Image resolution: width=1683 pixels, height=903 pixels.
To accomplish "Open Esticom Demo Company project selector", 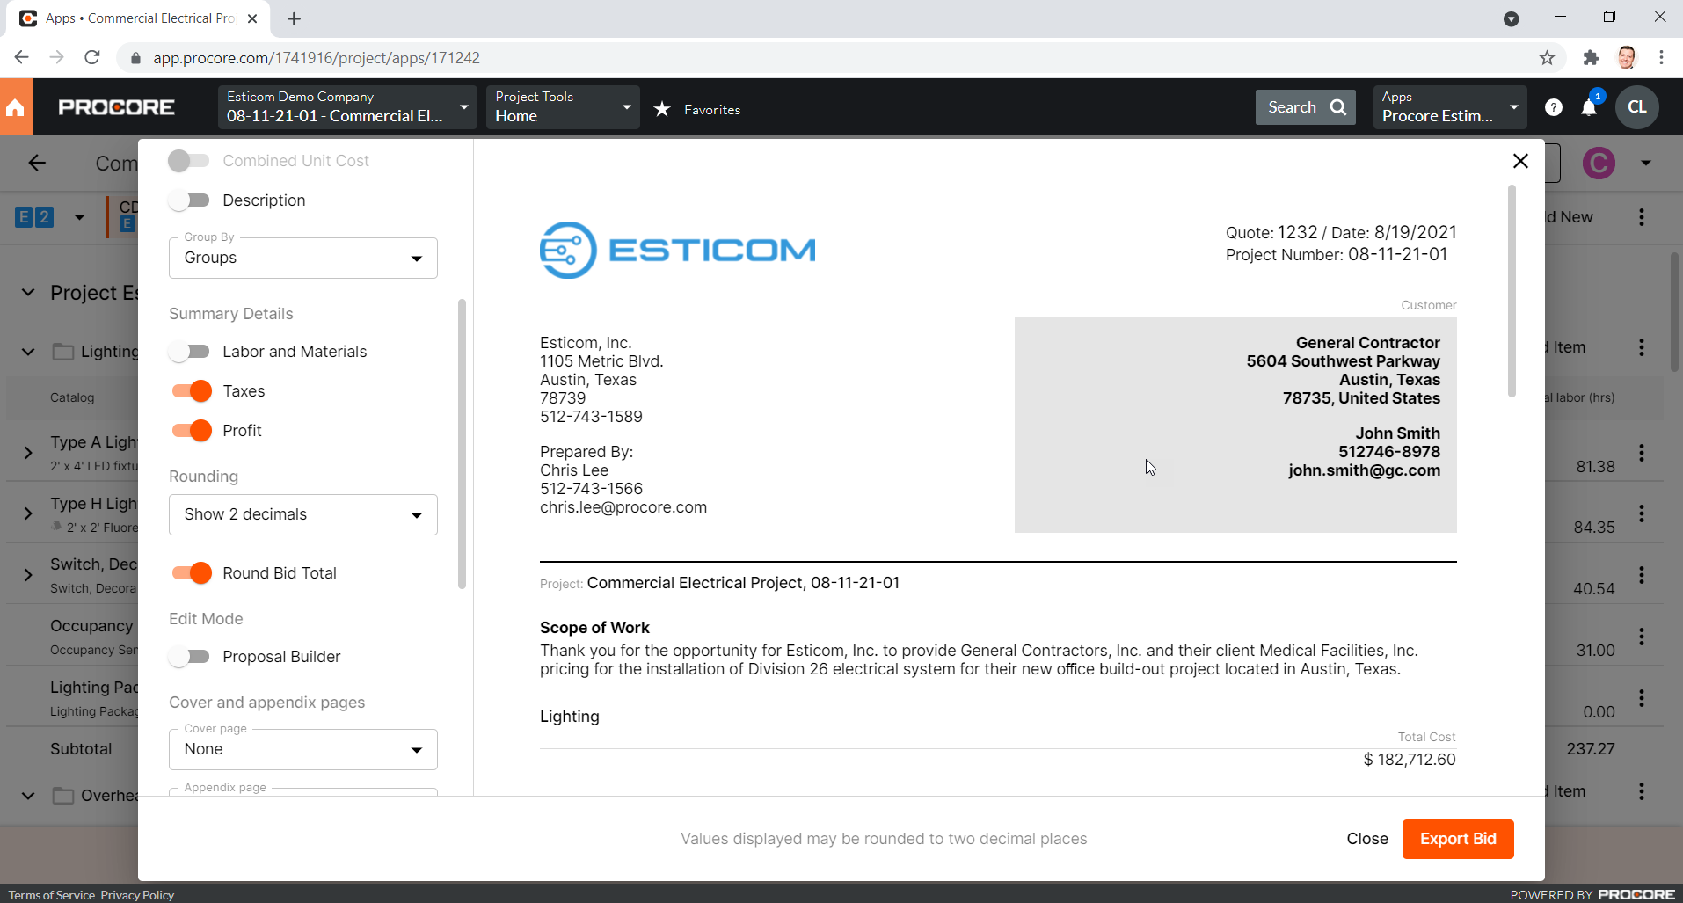I will pos(347,107).
